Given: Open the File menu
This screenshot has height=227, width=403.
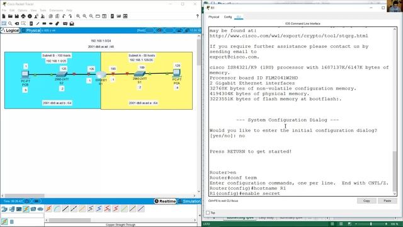Looking at the screenshot, I should coord(4,10).
